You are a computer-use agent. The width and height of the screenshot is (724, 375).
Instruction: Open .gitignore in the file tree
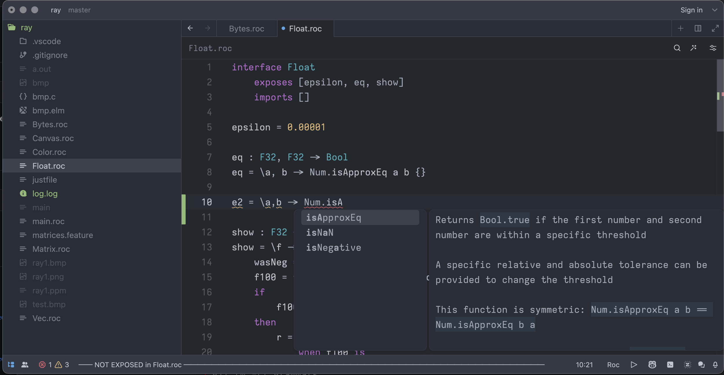coord(92,55)
